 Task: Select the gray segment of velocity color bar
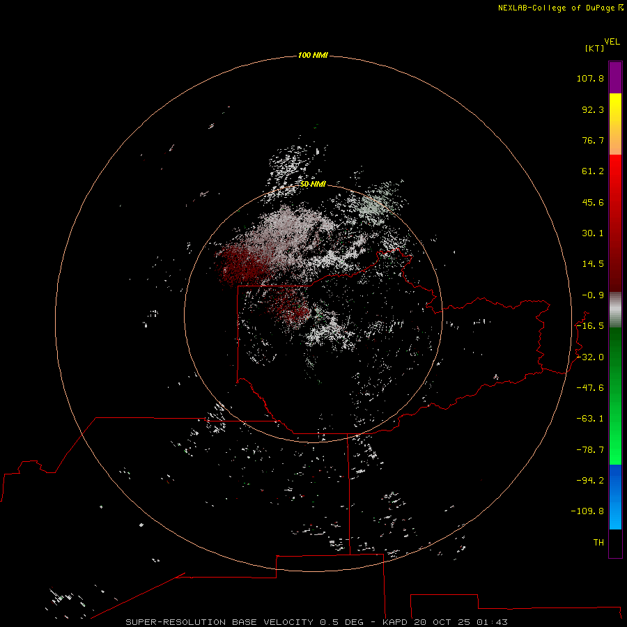coord(615,310)
